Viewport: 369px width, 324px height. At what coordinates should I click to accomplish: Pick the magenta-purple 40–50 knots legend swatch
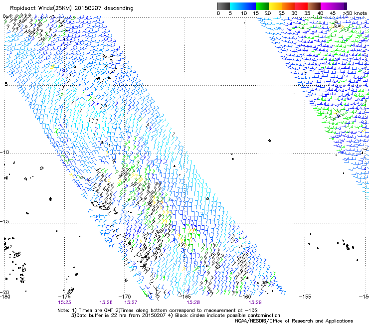pos(334,6)
